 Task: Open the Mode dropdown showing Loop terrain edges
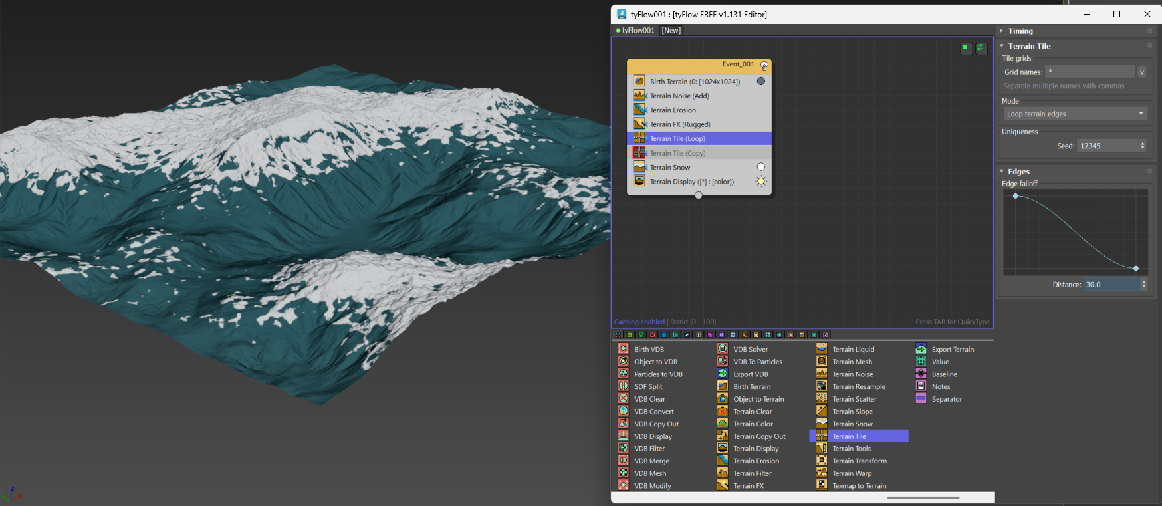point(1074,114)
